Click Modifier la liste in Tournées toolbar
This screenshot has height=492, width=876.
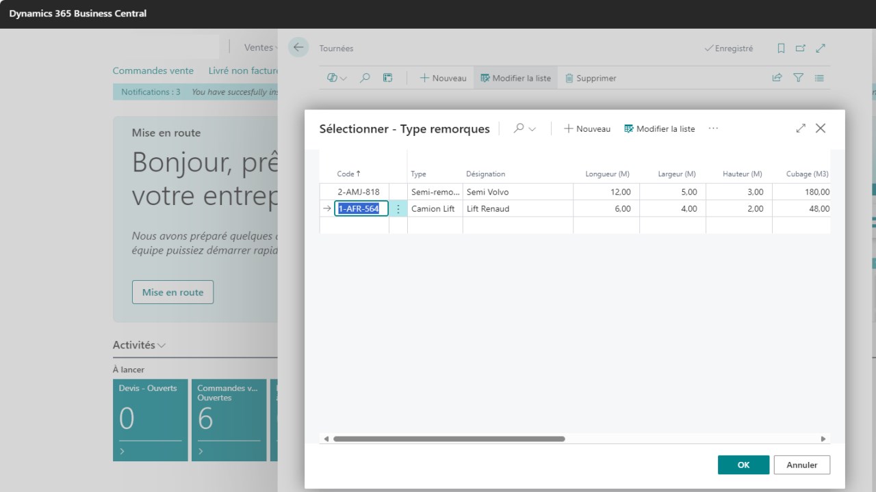515,78
